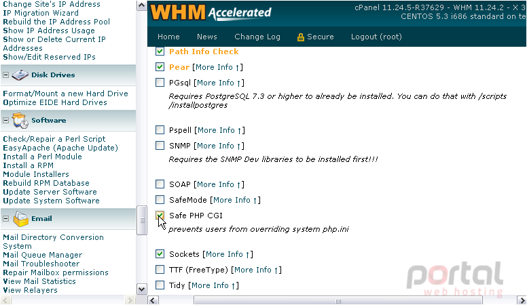527x305 pixels.
Task: Click the padlock icon beside Secure
Action: pos(300,37)
